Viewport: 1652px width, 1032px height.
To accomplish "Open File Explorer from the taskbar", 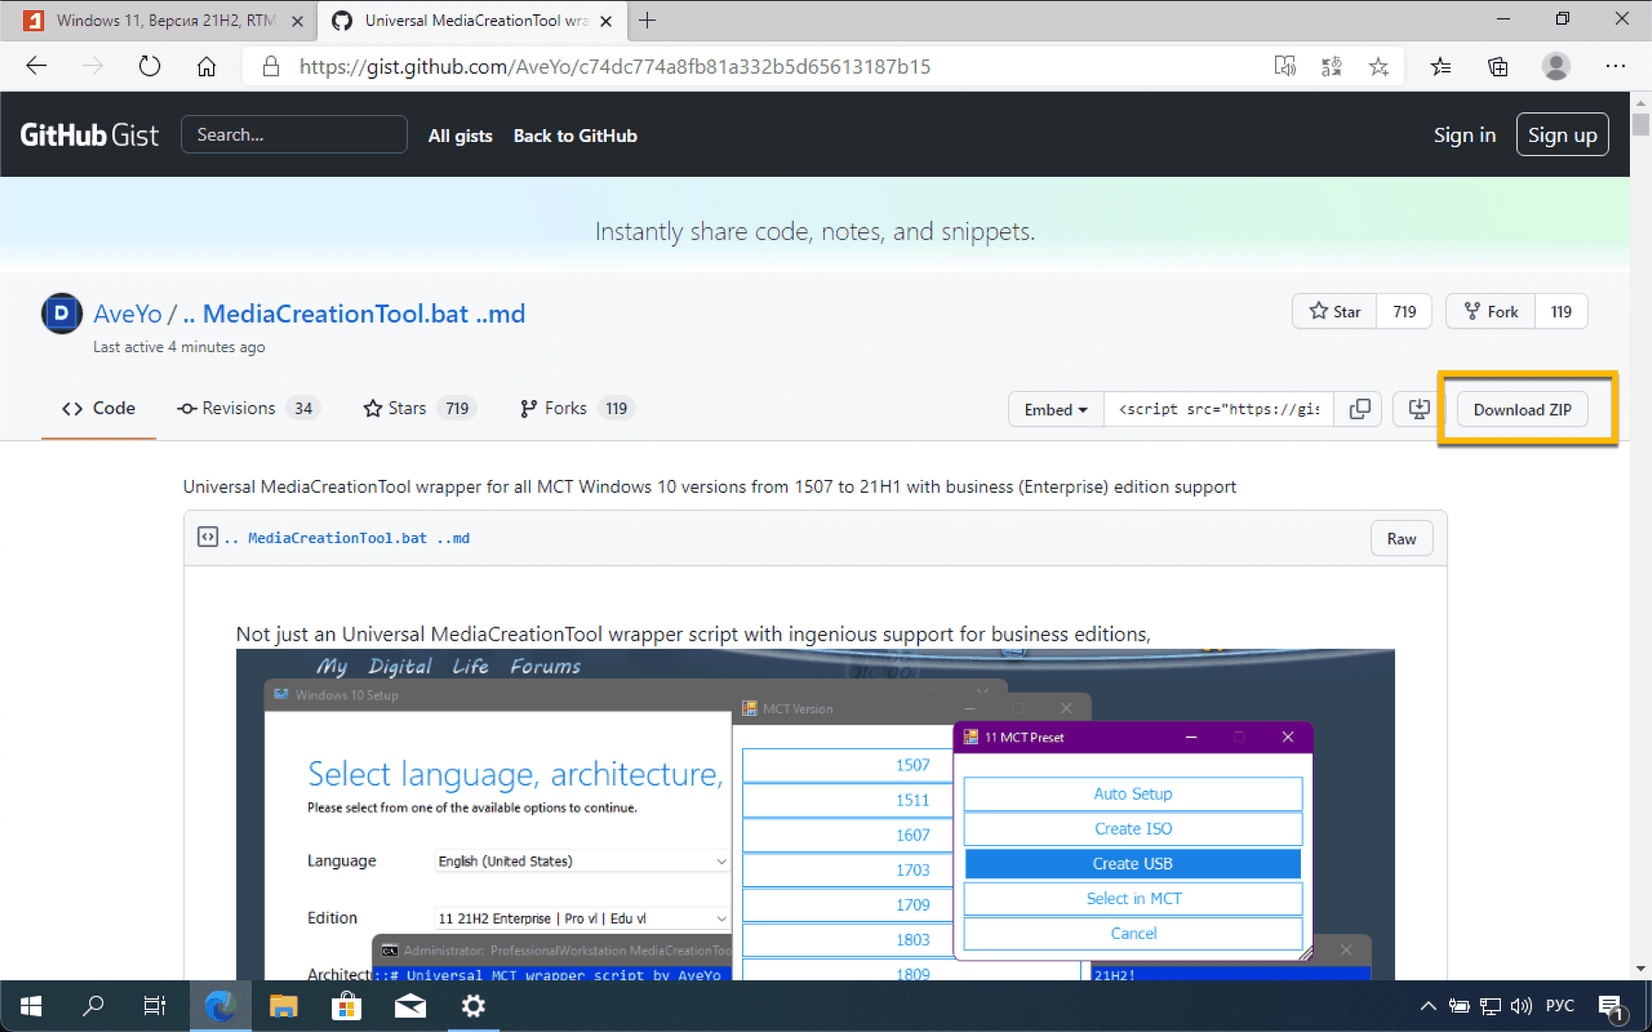I will 283,1006.
